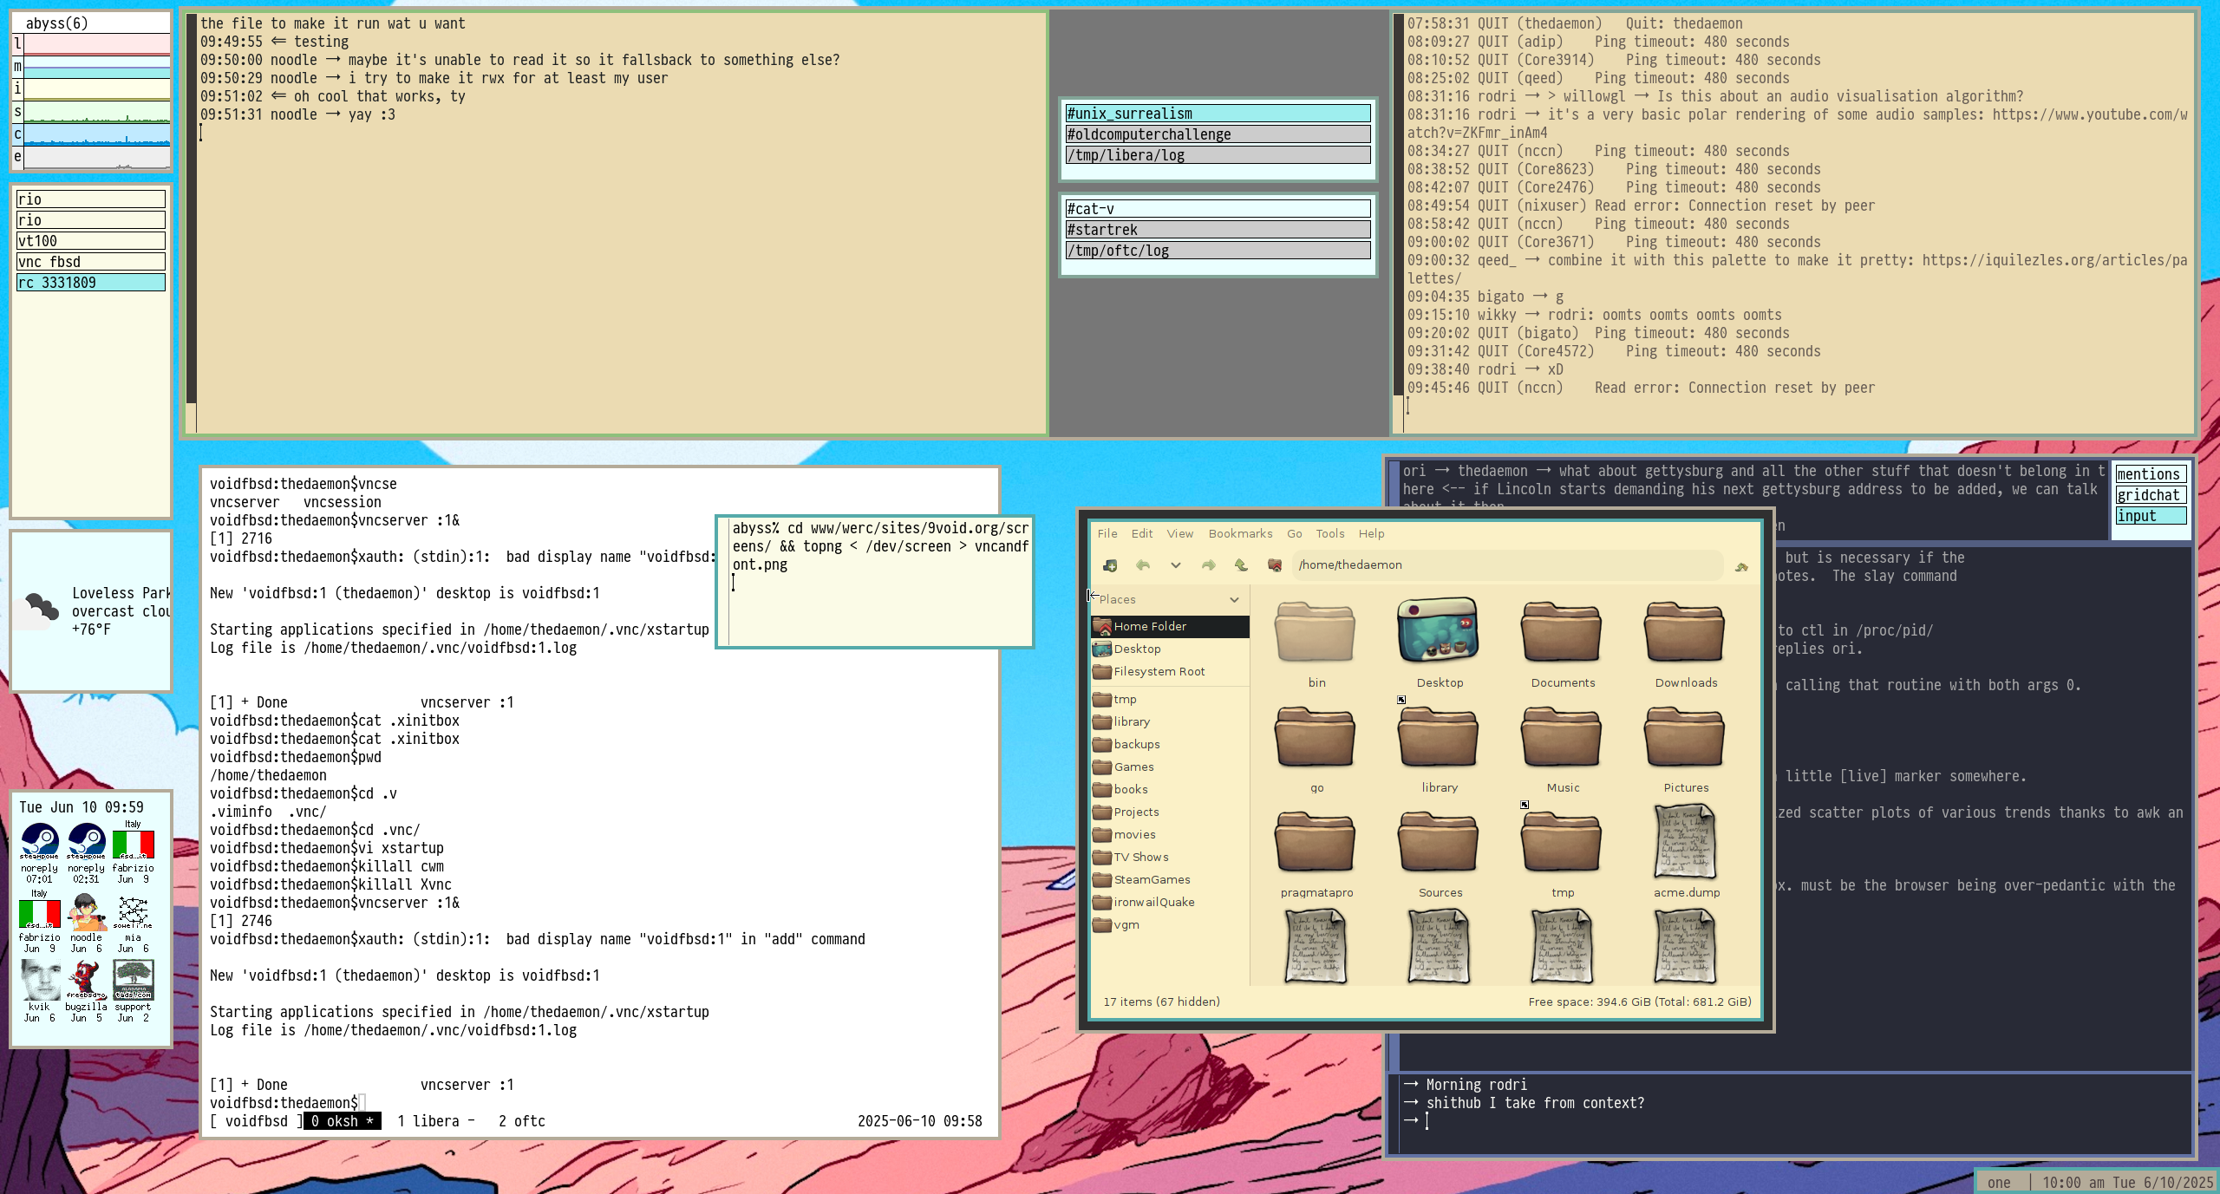Click the noodle anime avatar in the mail faces

[x=86, y=911]
